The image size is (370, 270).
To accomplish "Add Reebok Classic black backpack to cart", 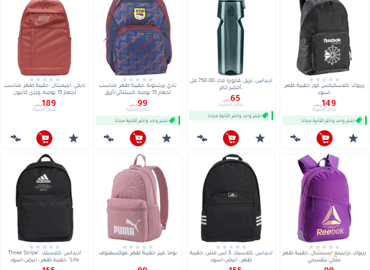I will pyautogui.click(x=325, y=138).
